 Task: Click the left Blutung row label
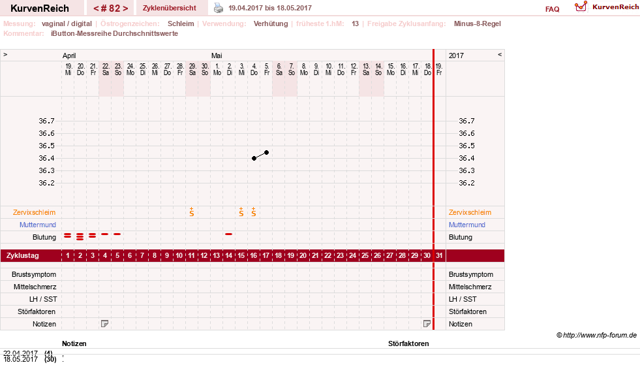pyautogui.click(x=44, y=237)
